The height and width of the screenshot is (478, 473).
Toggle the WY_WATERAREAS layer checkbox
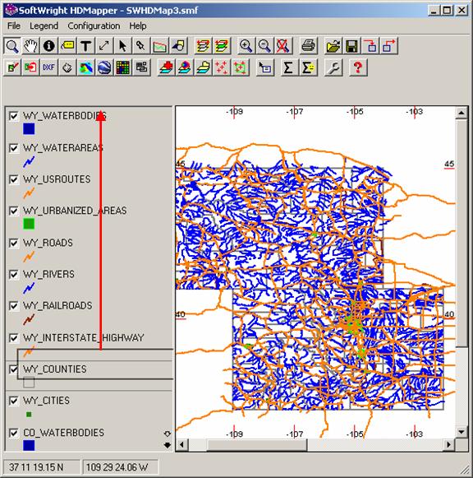pyautogui.click(x=13, y=148)
